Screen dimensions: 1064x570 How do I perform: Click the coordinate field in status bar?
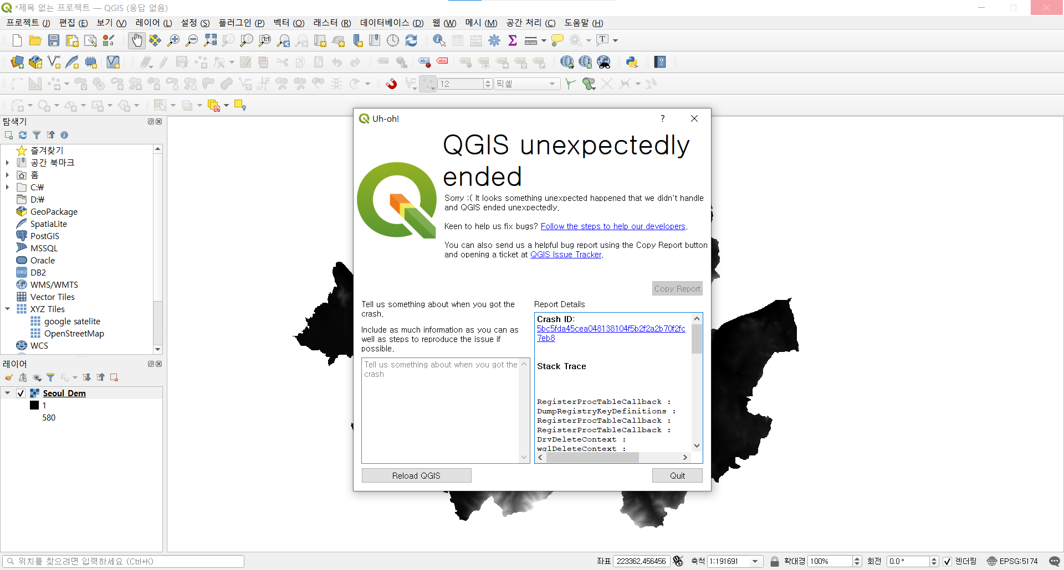coord(642,561)
